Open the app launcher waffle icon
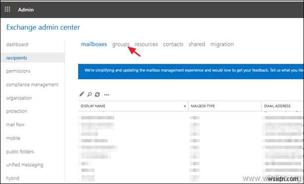The width and height of the screenshot is (304, 184). tap(7, 9)
